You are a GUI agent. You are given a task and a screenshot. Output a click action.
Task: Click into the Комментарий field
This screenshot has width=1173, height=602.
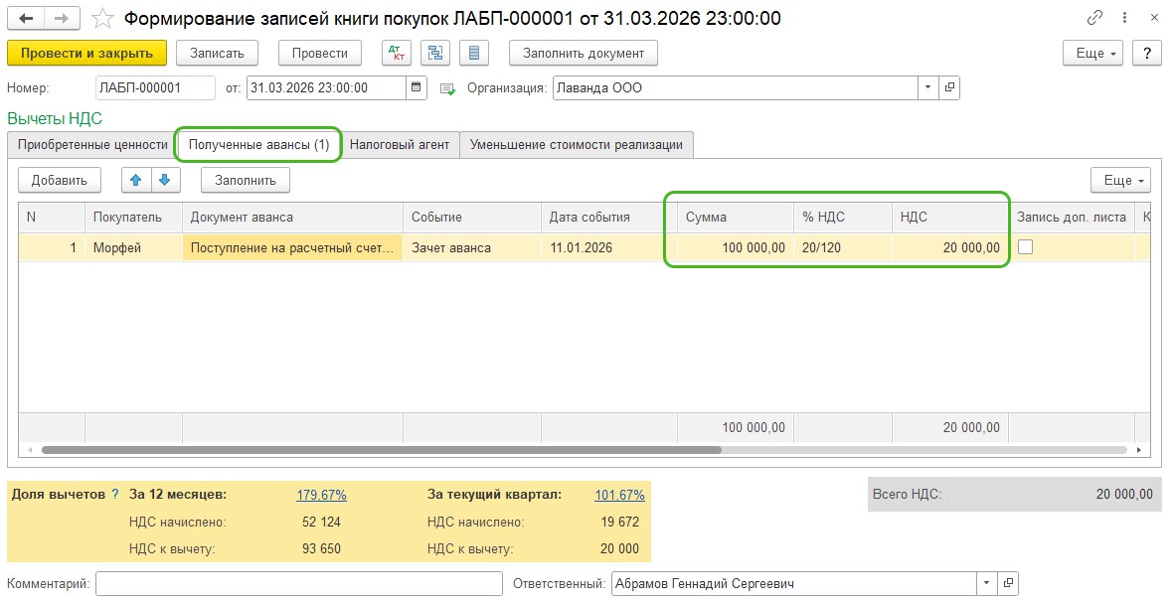pos(298,583)
